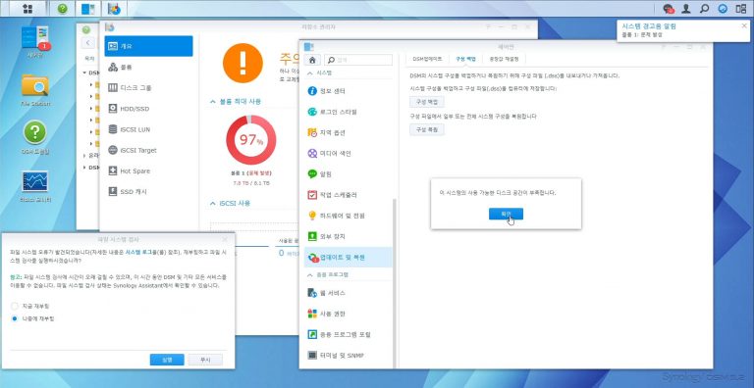Open the Control Panel desktop shortcut with red badge
Viewport: 754px width, 388px height.
tap(35, 42)
